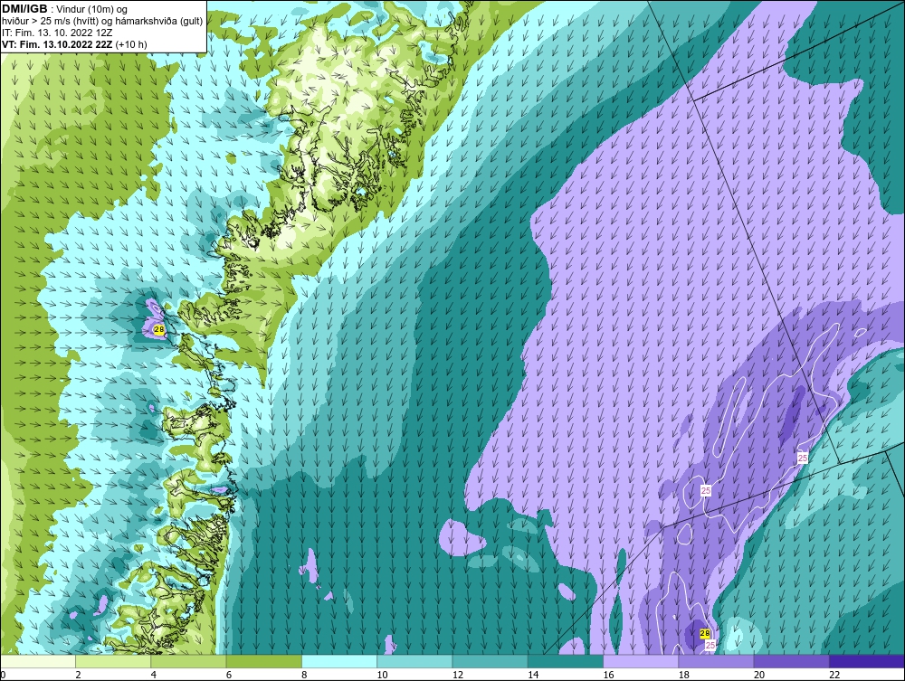Click the 10–12 m/s legend color band

coord(414,661)
